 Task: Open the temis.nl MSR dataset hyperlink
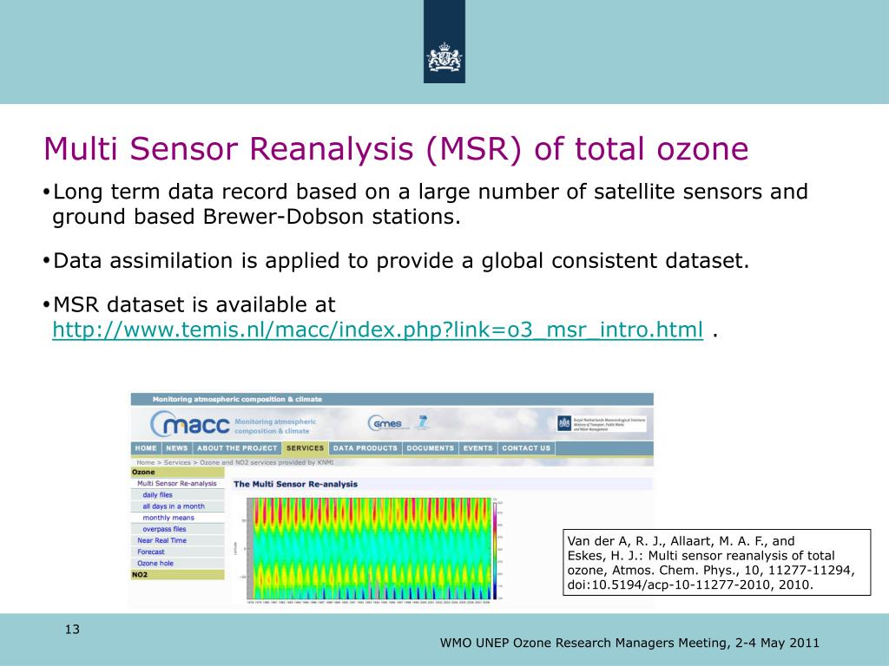pos(378,329)
